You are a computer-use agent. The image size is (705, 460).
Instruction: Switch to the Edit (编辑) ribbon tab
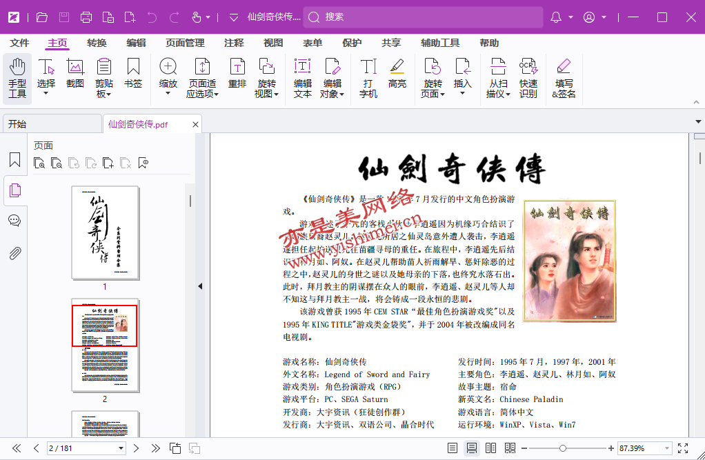136,43
